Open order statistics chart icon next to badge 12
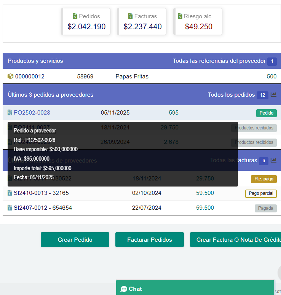This screenshot has width=281, height=295. pyautogui.click(x=273, y=95)
